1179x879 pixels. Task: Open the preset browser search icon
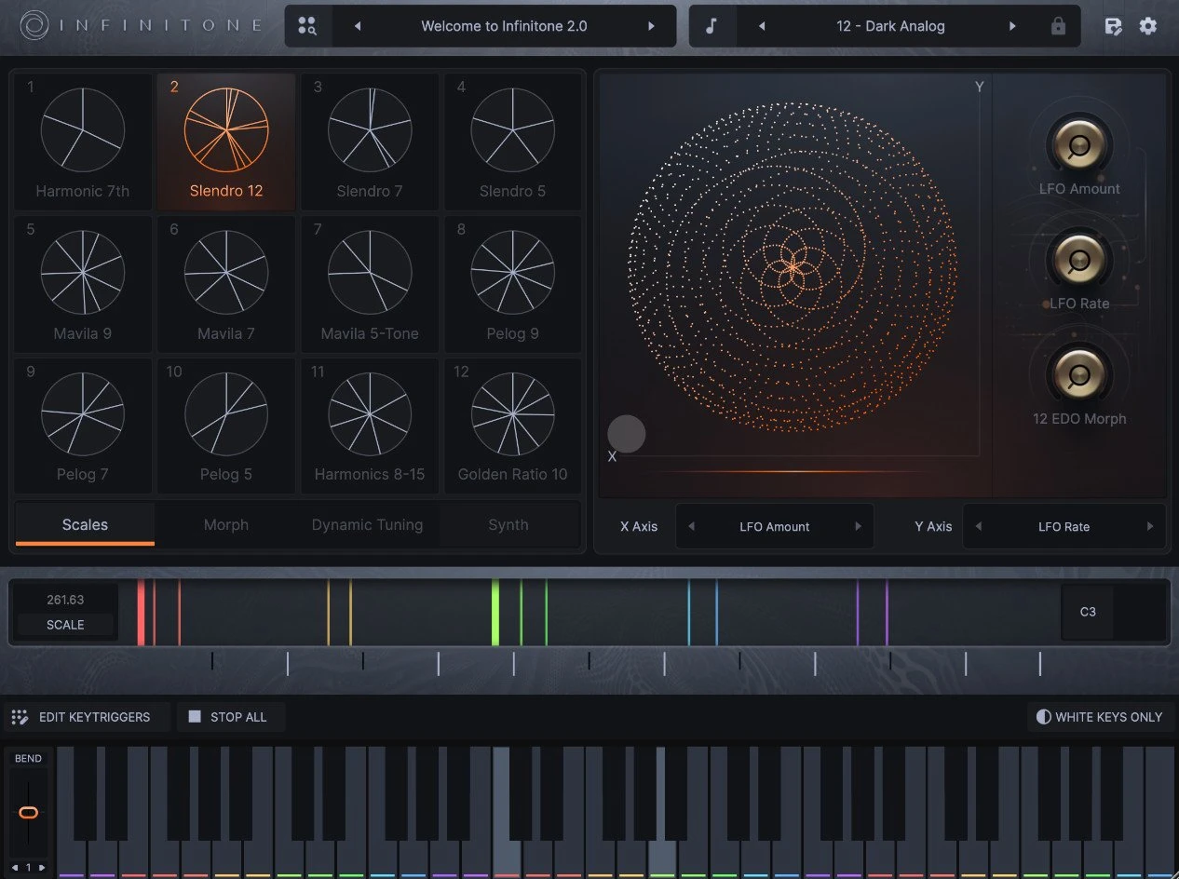(307, 26)
